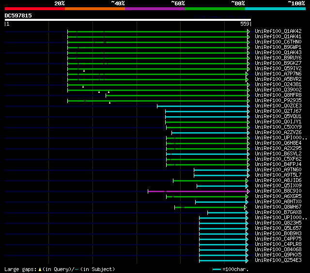This screenshot has height=273, width=310.
Task: Click the cyan 100char scale bar in the legend
Action: (217, 269)
